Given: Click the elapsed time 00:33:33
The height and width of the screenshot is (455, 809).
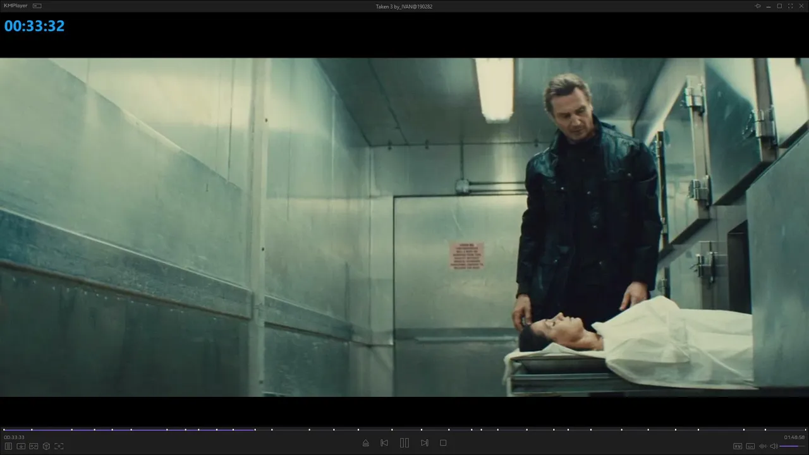Looking at the screenshot, I should tap(14, 437).
